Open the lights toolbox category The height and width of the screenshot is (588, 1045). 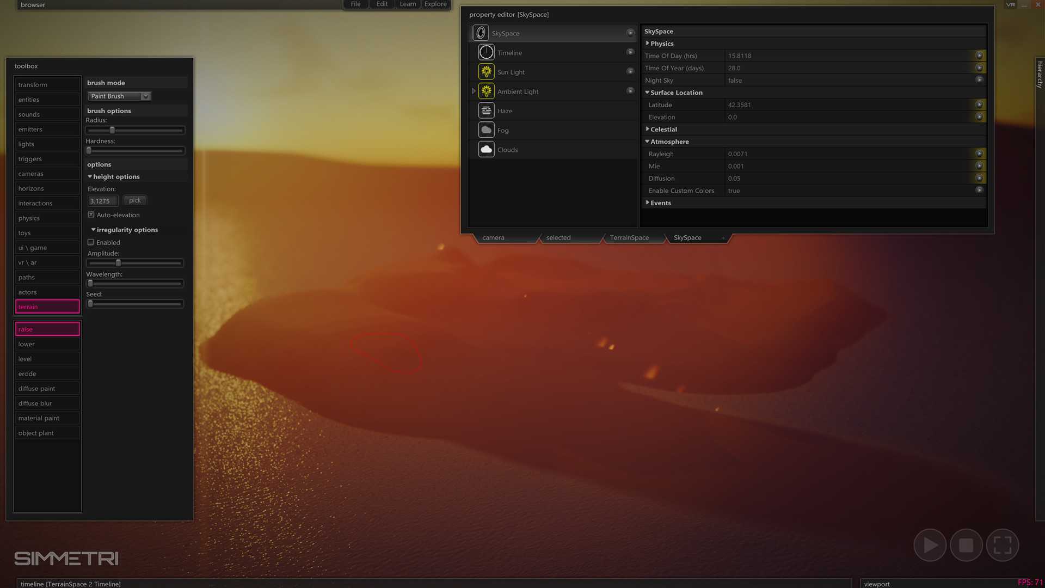tap(47, 144)
